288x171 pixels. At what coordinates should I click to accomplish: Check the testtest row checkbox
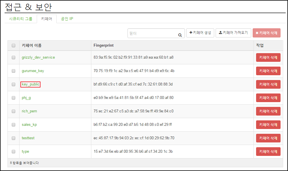click(x=13, y=138)
